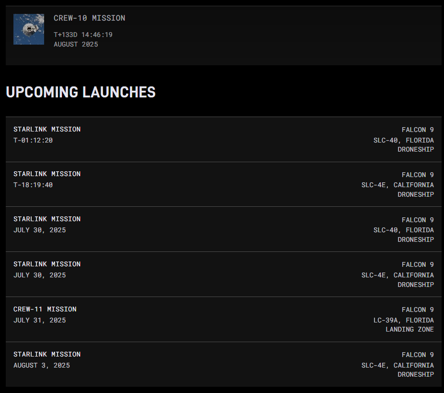
Task: Click JULY 30, 2025 date in SLC-4E California row
Action: click(x=40, y=275)
